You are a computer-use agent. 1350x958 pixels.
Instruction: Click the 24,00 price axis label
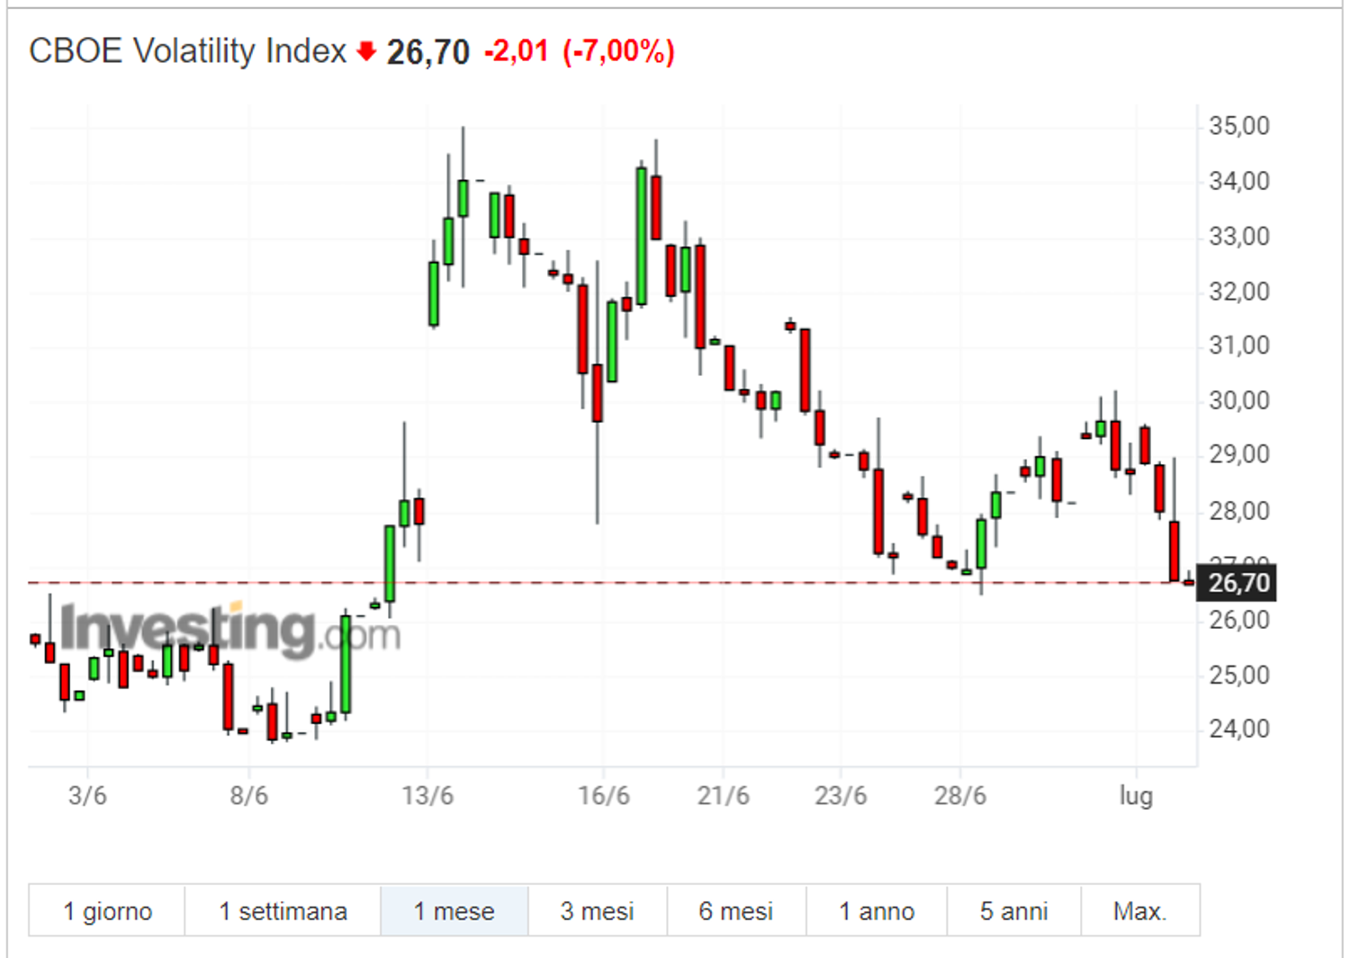(1239, 729)
